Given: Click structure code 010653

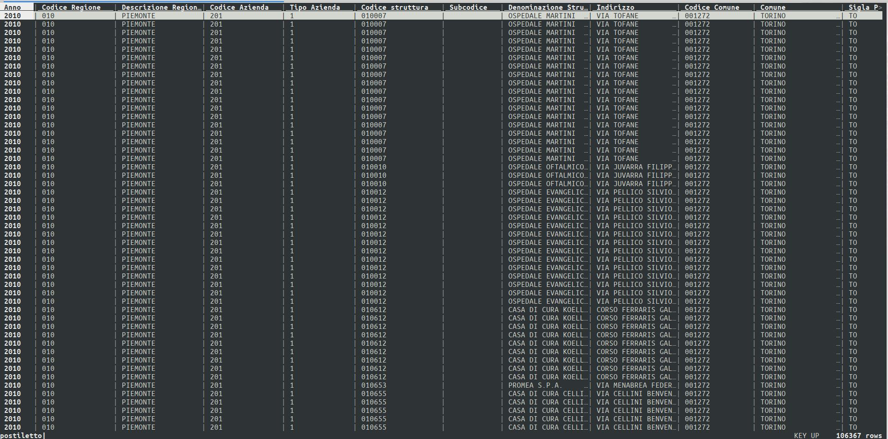Looking at the screenshot, I should tap(374, 385).
